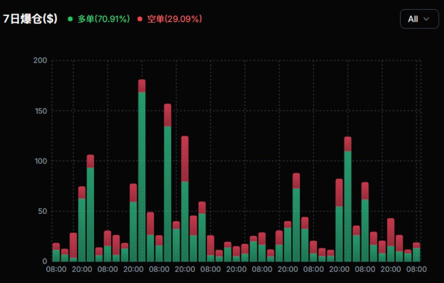Click the 7日爆仓($) chart title
This screenshot has width=444, height=283.
click(x=30, y=19)
